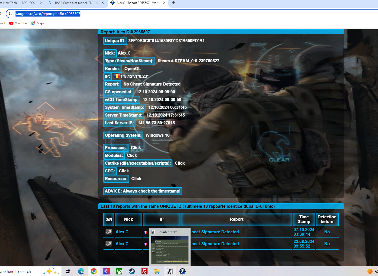Close the New Topic - LEAGUECS tab
378x276 pixels.
(41, 3)
